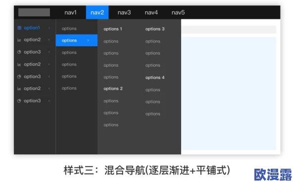The width and height of the screenshot is (294, 185).
Task: Click the gray logo placeholder in the top bar
Action: coord(34,12)
